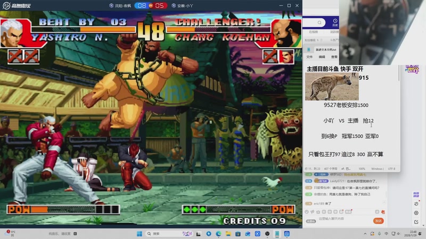Show hidden system tray icons
Screen dimensions: 426x239
tap(365, 234)
